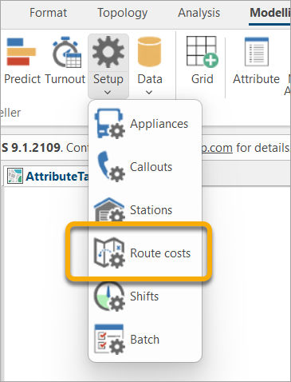The width and height of the screenshot is (291, 382).
Task: Click the Grid icon with plus
Action: pos(203,51)
